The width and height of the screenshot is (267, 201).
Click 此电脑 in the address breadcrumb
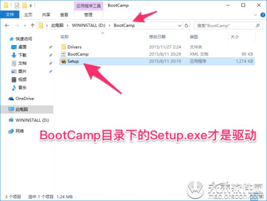coord(58,25)
